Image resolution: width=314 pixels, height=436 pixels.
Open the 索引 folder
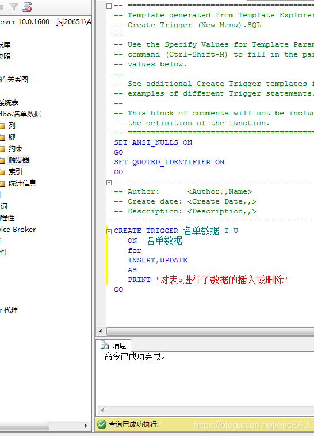tap(16, 171)
